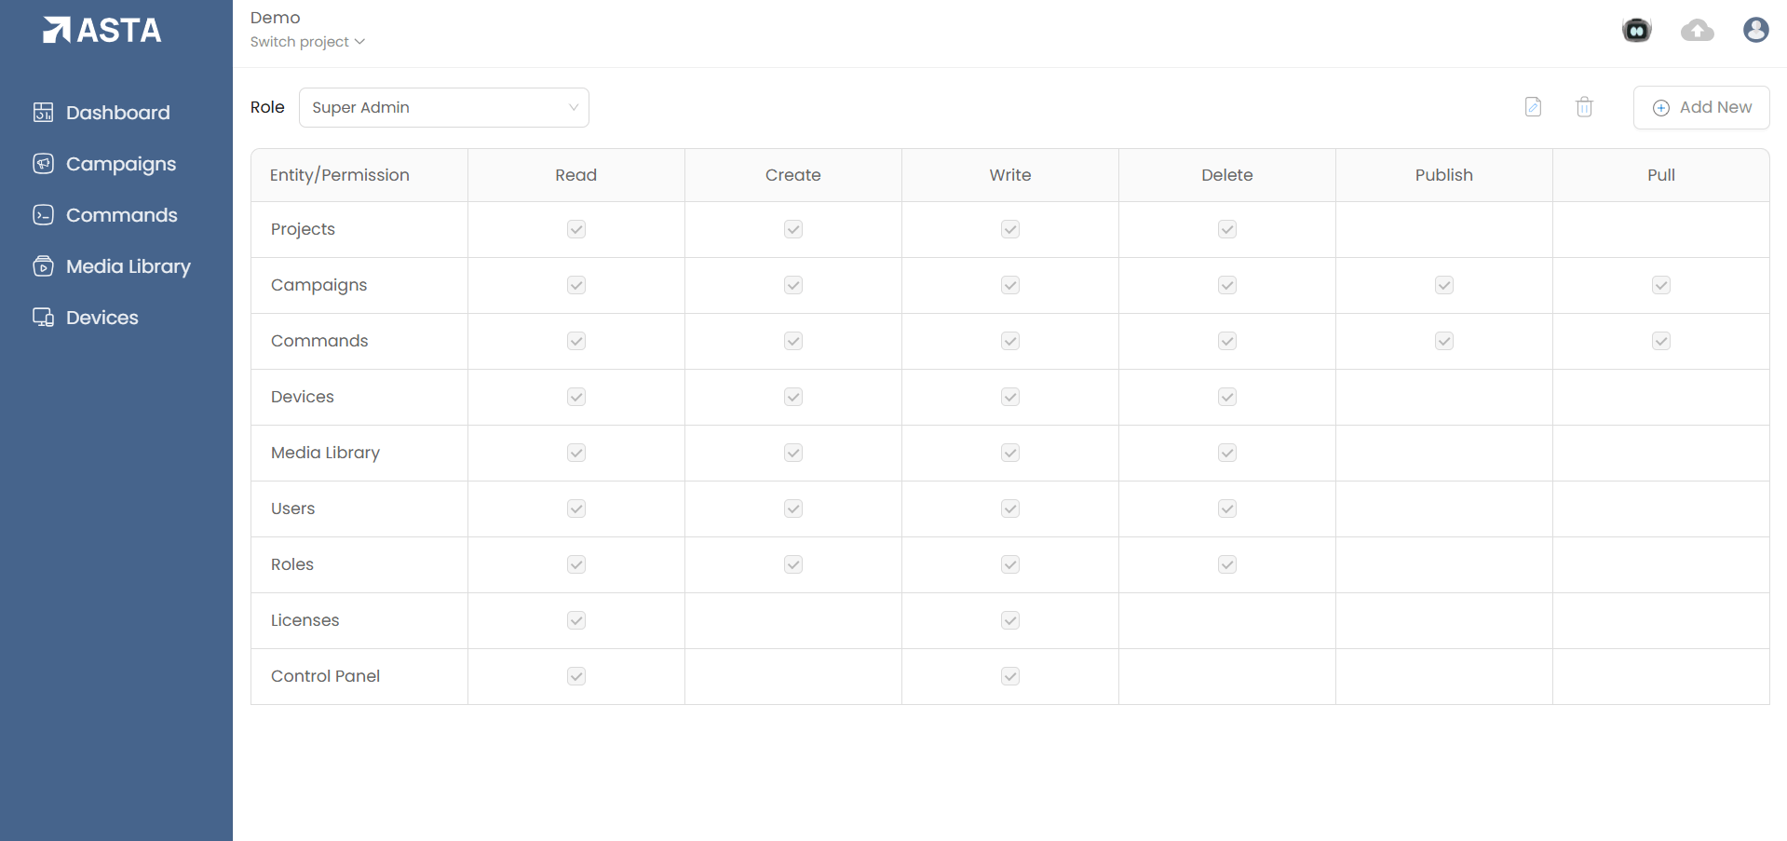Open the Super Admin role dropdown
The width and height of the screenshot is (1787, 841).
click(443, 107)
